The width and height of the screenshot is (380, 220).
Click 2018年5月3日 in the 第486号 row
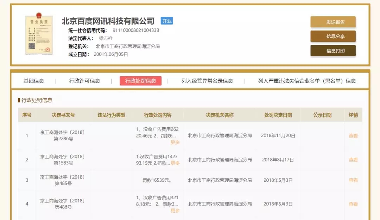tap(278, 204)
